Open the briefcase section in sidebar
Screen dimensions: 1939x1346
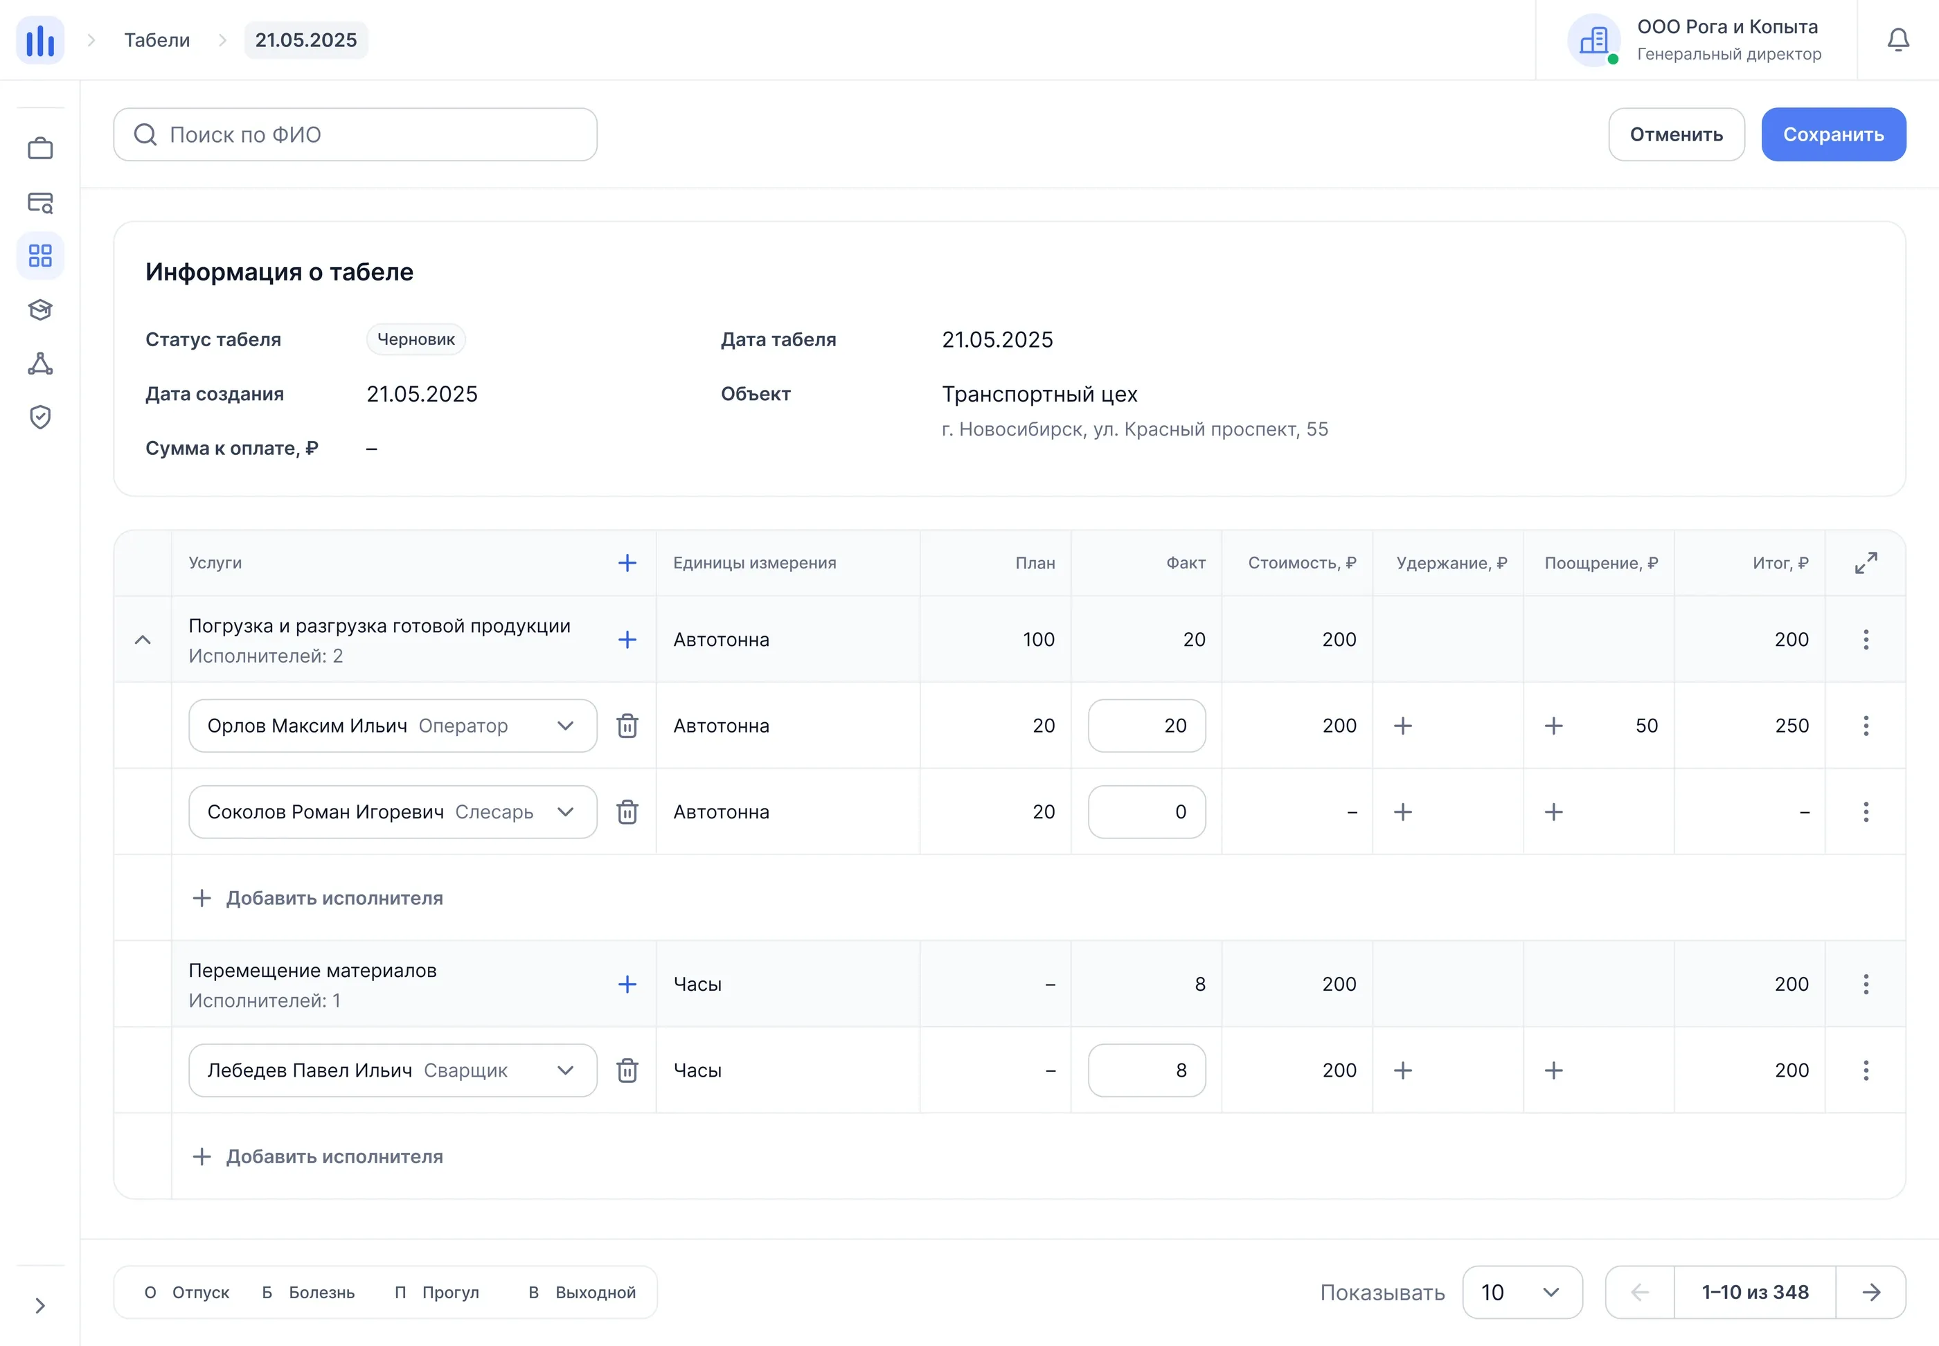[39, 148]
